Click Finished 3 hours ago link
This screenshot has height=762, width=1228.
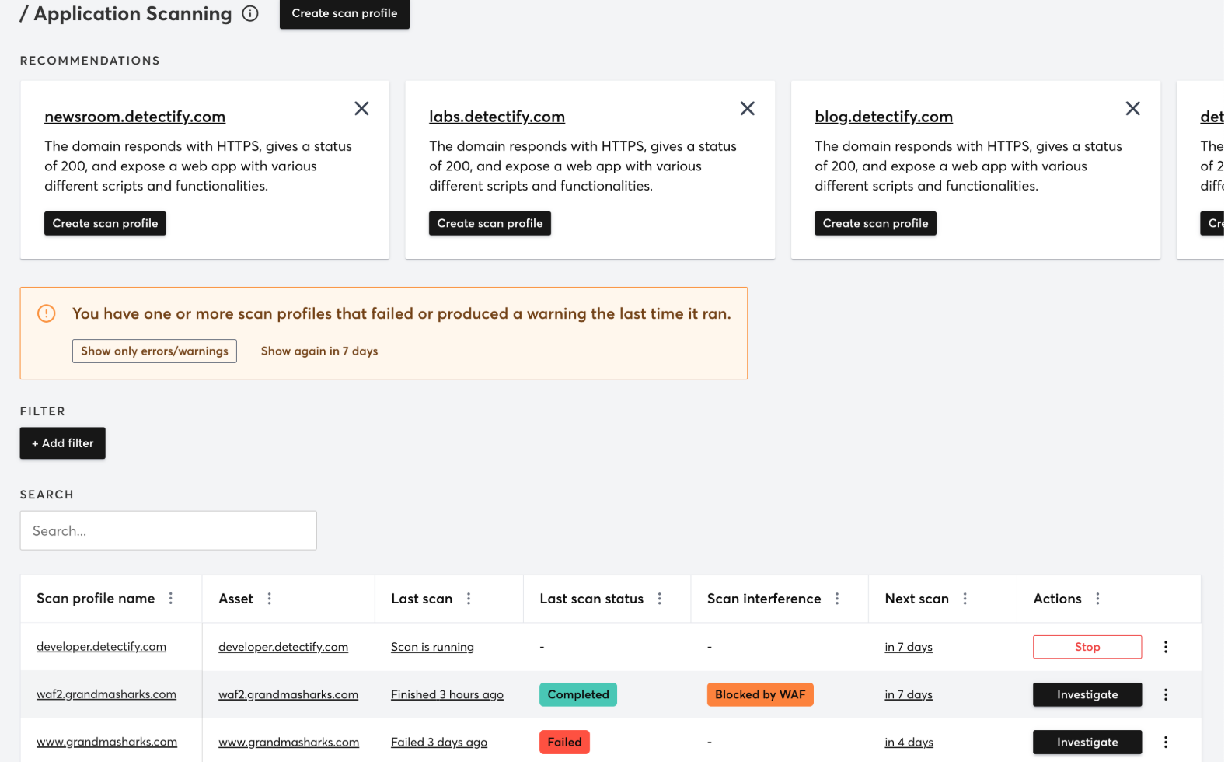point(447,694)
